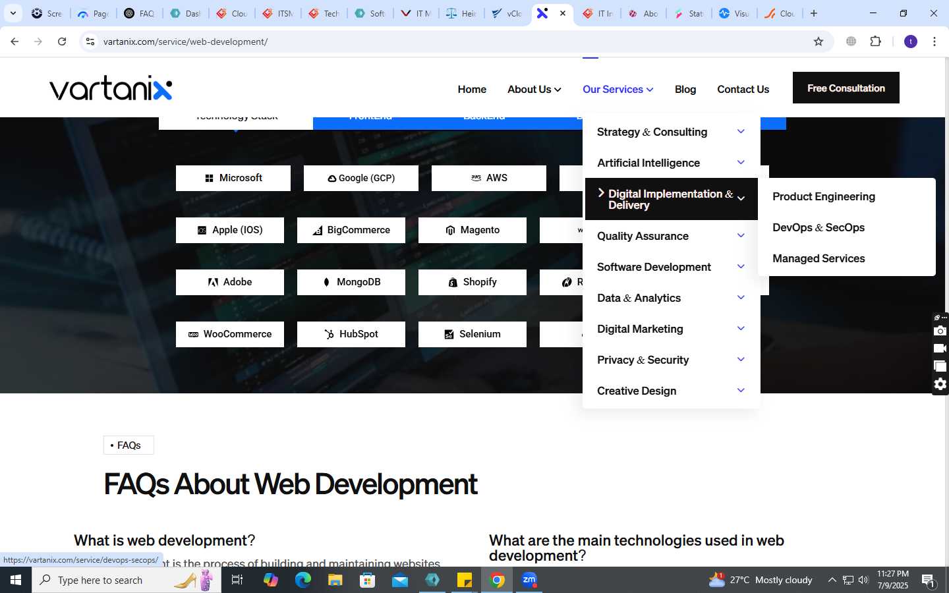Switch to the FAQ browser tab
Screen dimensions: 949x593
coord(140,13)
